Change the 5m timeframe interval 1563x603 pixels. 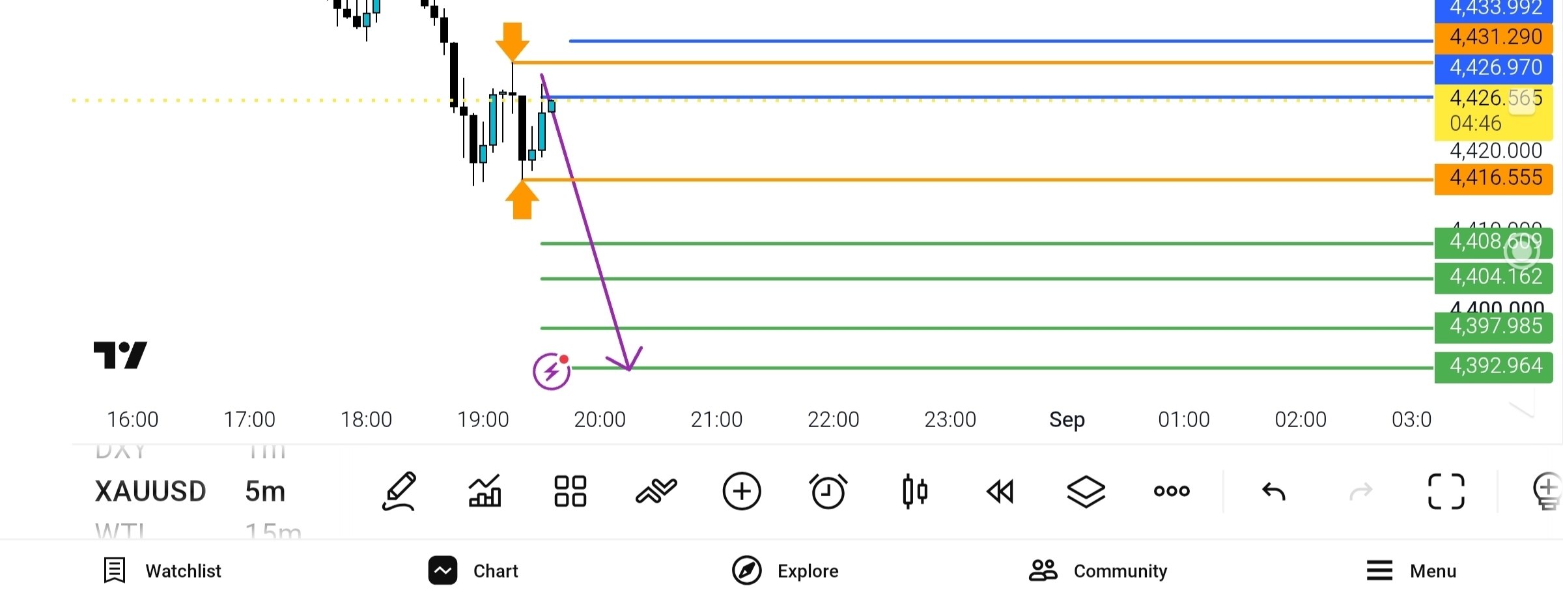point(265,491)
